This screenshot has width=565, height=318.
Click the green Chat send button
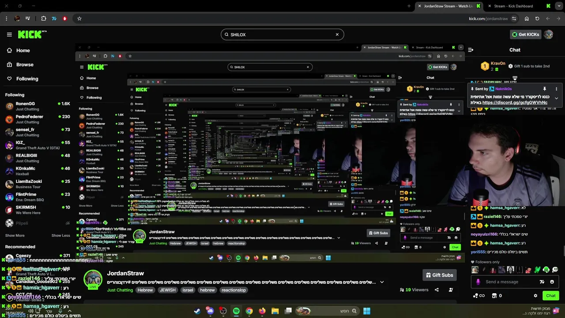coord(550,295)
